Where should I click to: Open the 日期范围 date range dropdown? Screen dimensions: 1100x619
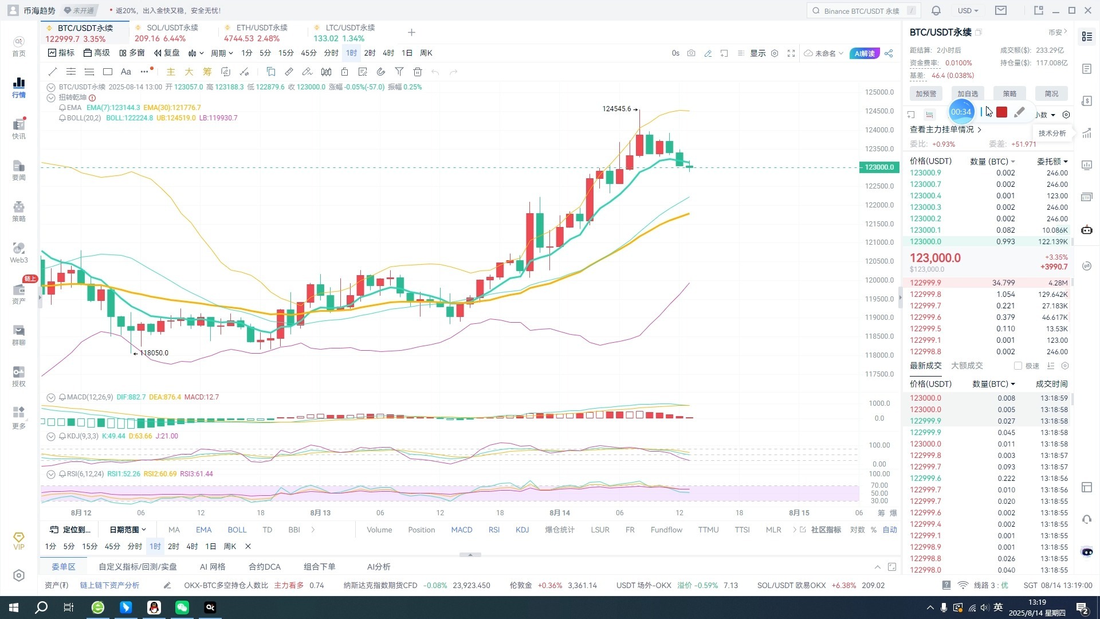128,530
